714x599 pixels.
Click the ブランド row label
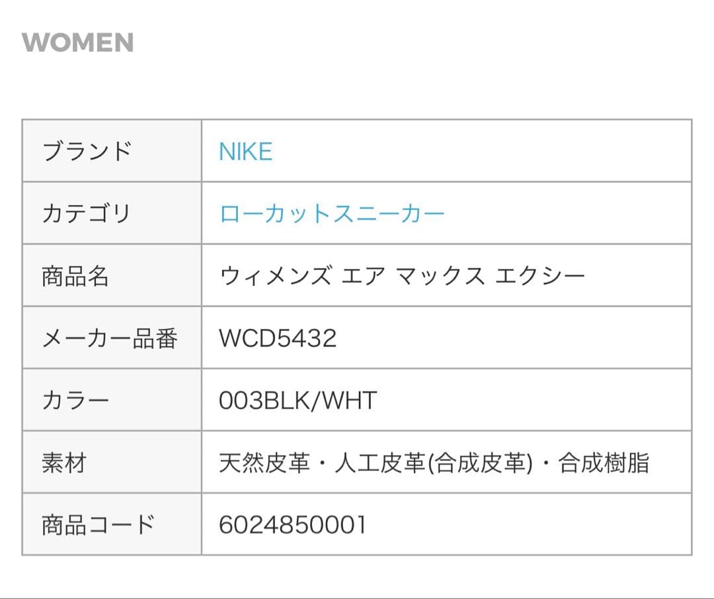pyautogui.click(x=87, y=151)
